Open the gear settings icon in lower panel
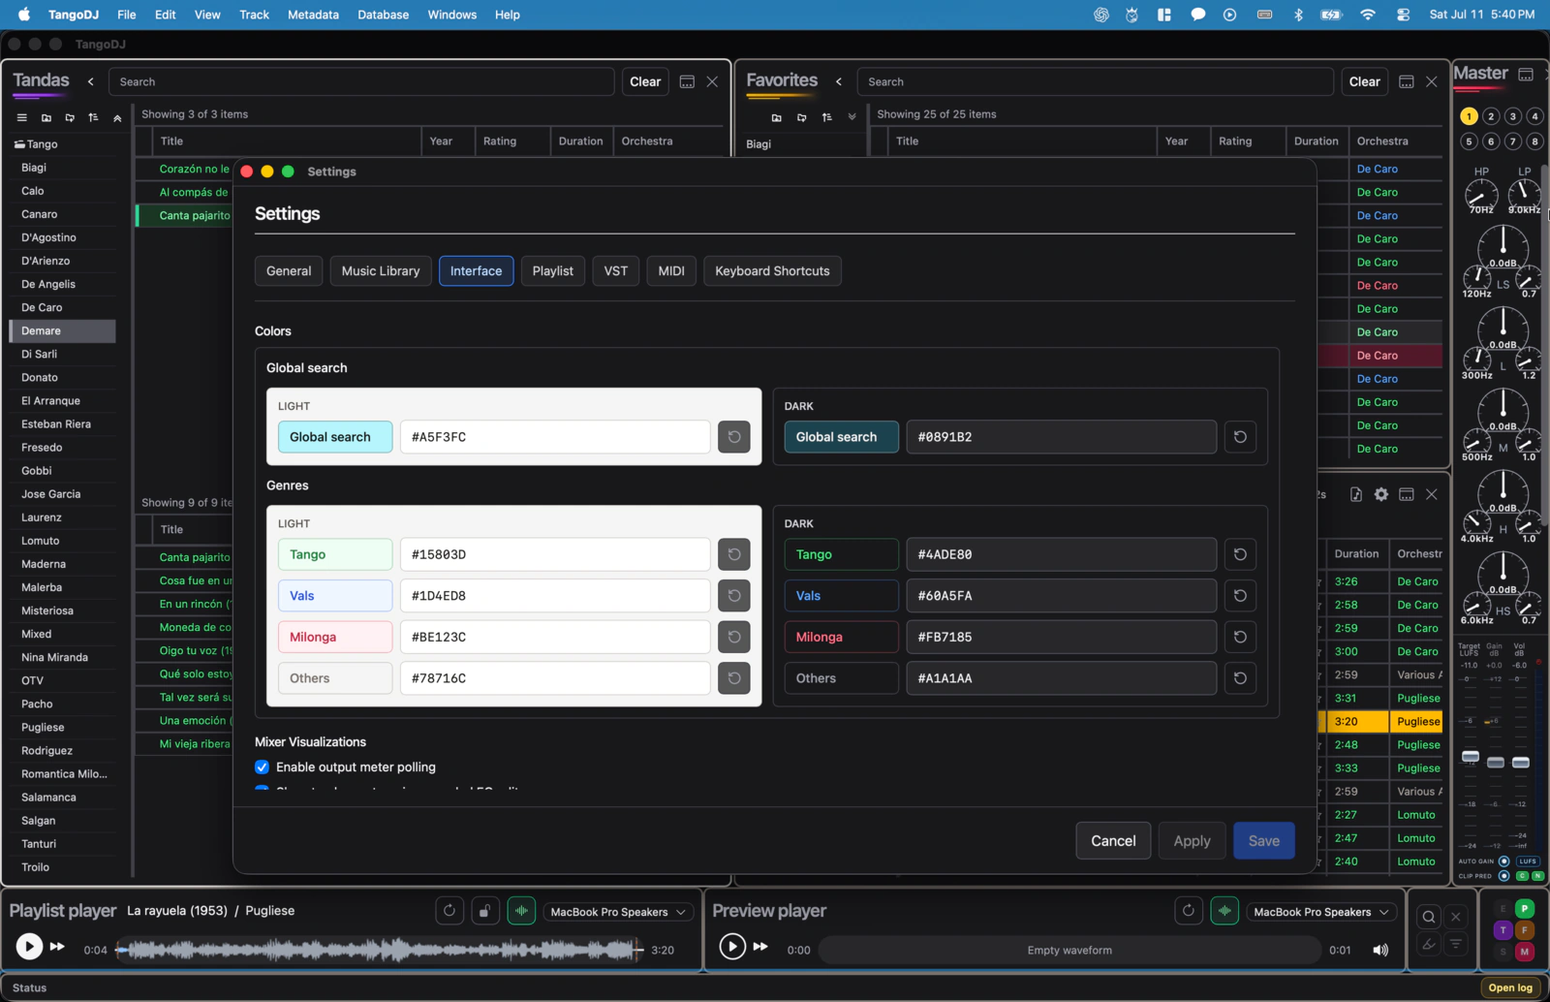 (1381, 494)
